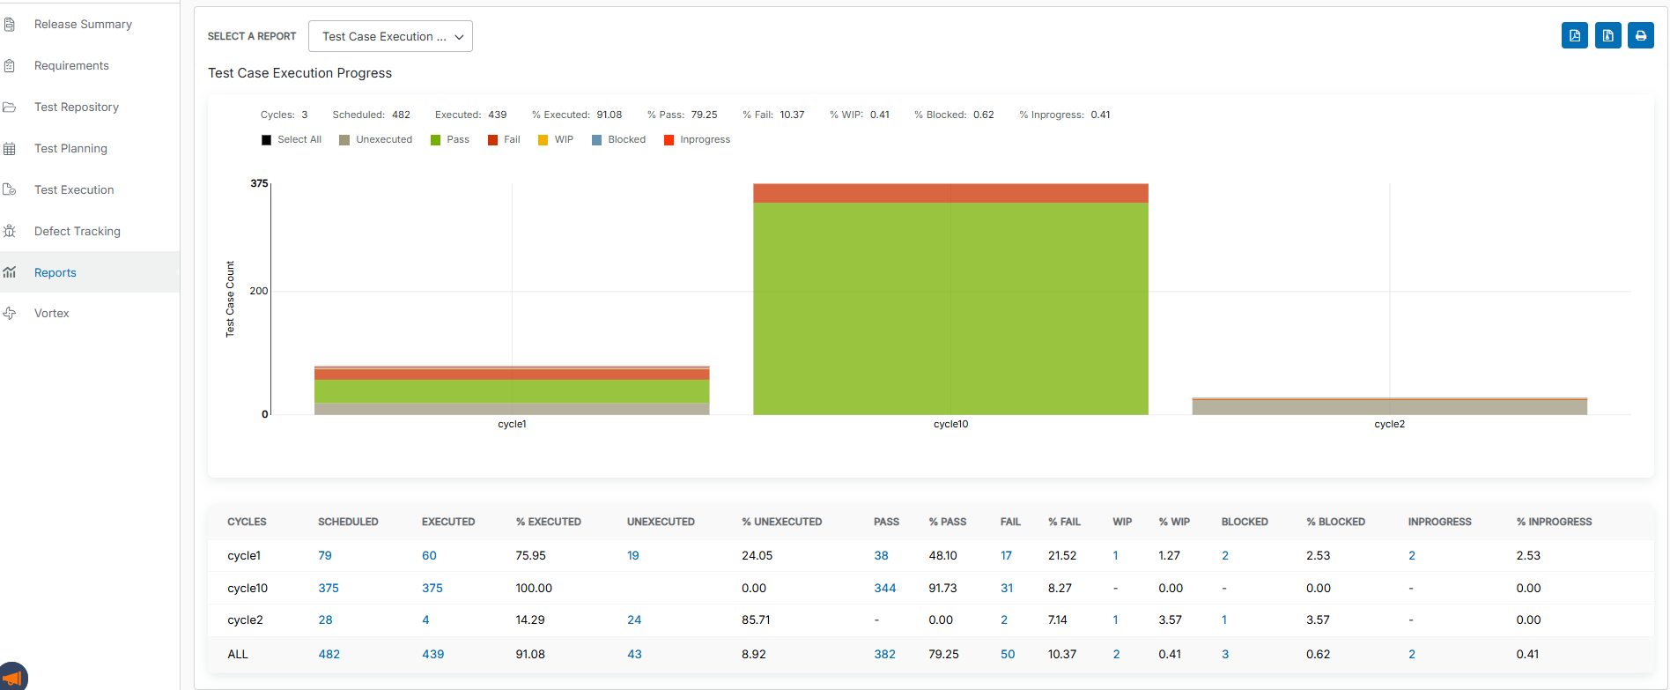Open the Select a Report dropdown
This screenshot has height=690, width=1670.
point(390,37)
